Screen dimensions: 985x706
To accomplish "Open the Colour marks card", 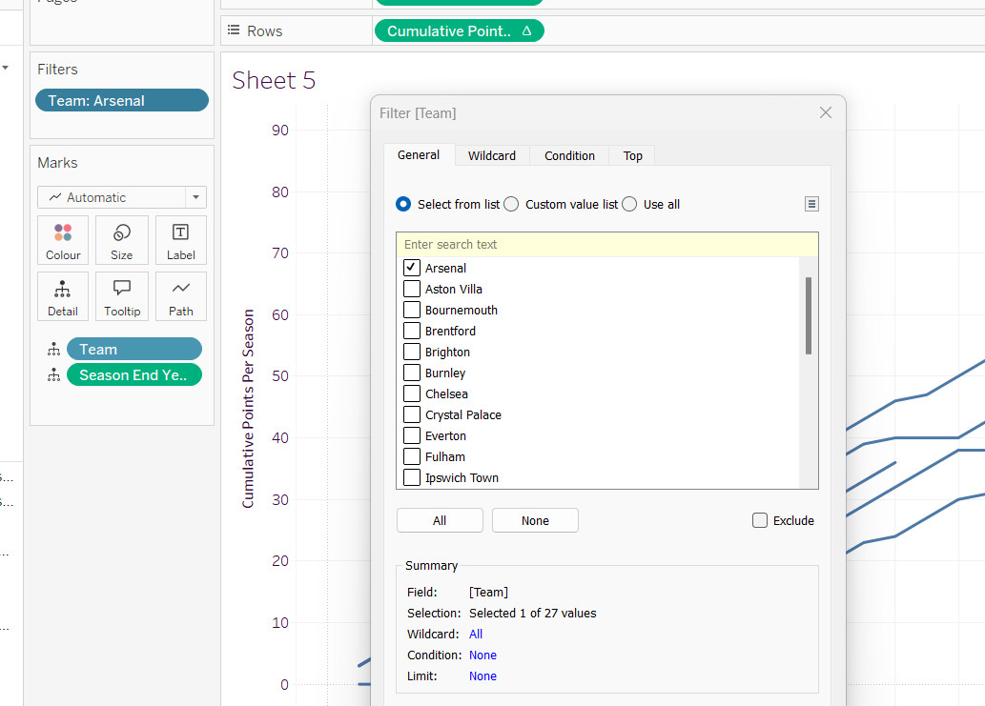I will (63, 240).
